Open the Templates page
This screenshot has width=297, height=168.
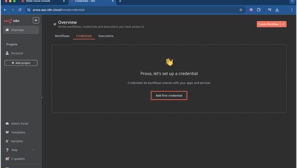pos(17,132)
